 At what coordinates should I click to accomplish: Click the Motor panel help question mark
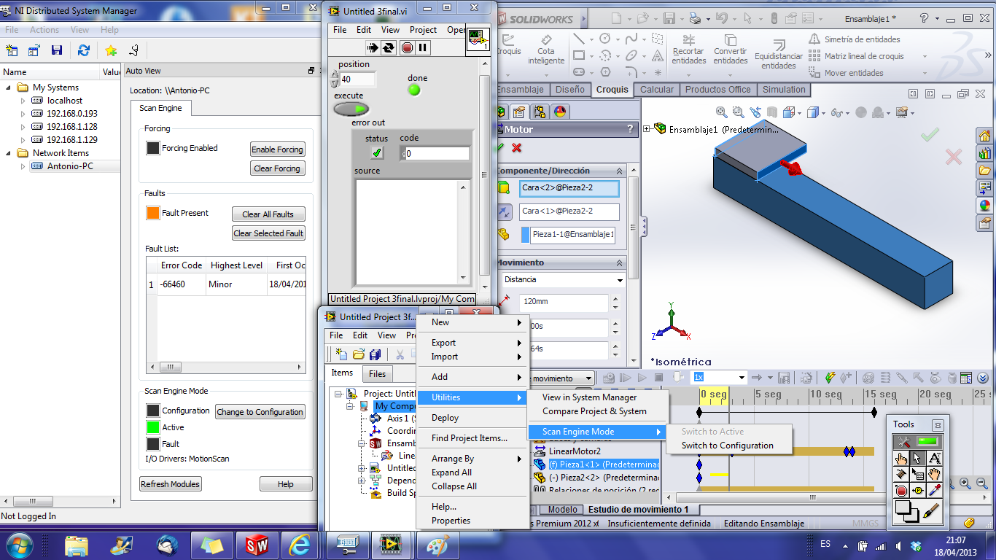[631, 129]
